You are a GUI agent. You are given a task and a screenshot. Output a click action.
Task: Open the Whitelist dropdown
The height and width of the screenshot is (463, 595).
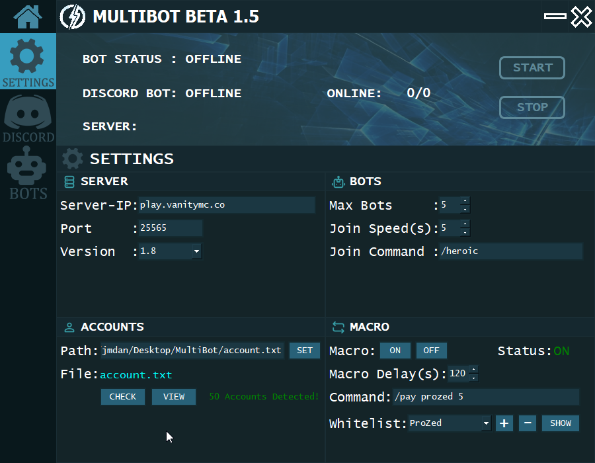pos(486,423)
